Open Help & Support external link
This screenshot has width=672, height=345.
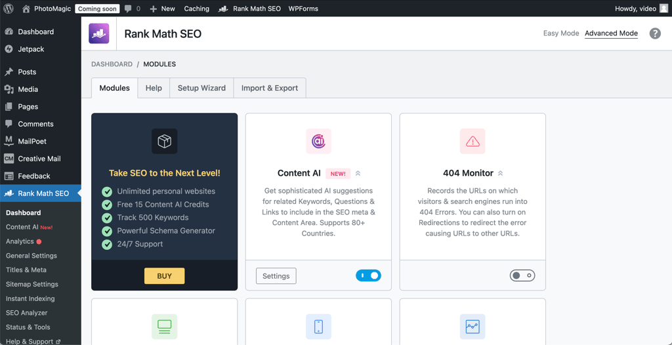click(x=33, y=341)
